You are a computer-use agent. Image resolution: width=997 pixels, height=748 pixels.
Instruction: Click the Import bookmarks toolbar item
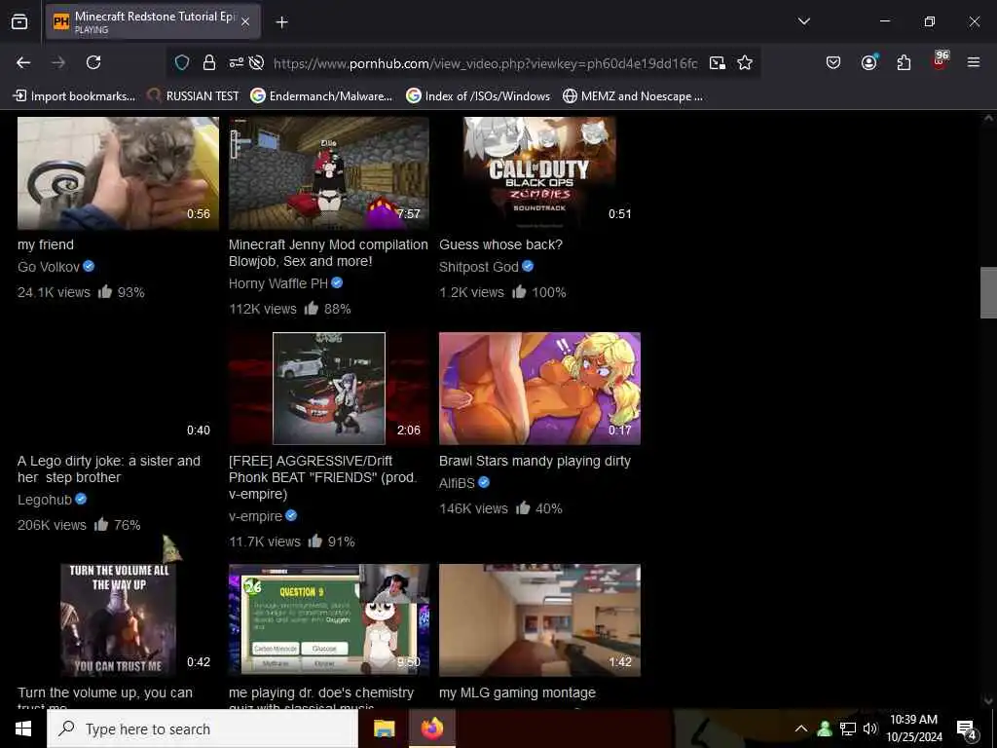coord(74,96)
